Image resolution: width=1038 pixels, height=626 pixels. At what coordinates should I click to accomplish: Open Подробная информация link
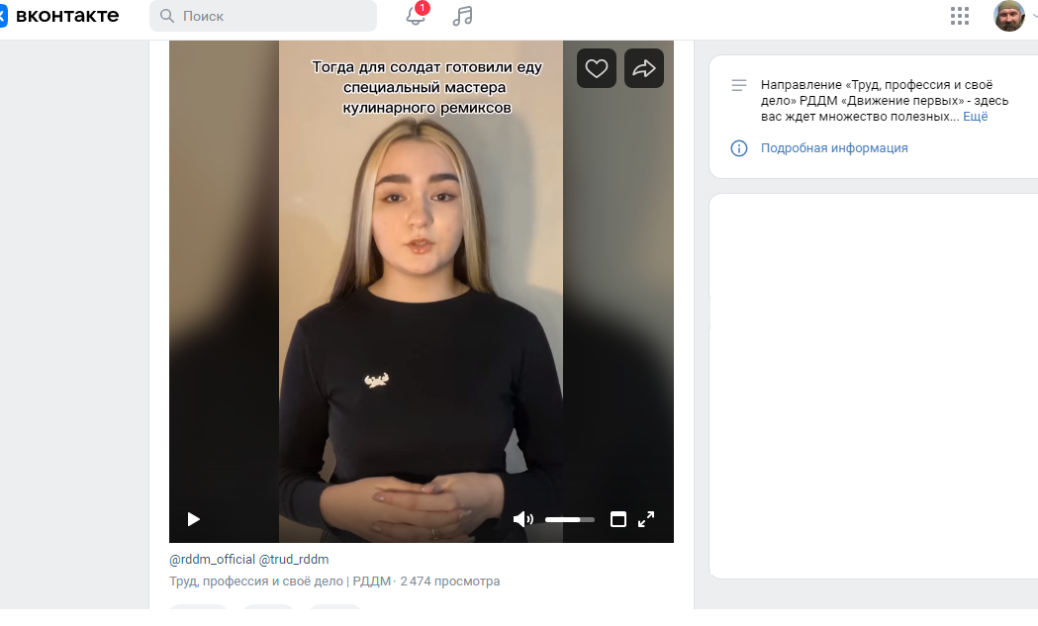pos(834,148)
